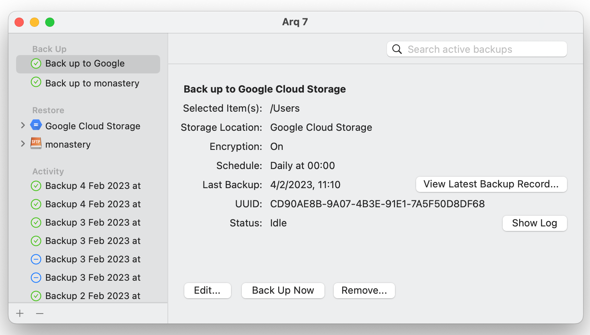Open the second Backup 4 Feb 2023 activity

click(93, 204)
